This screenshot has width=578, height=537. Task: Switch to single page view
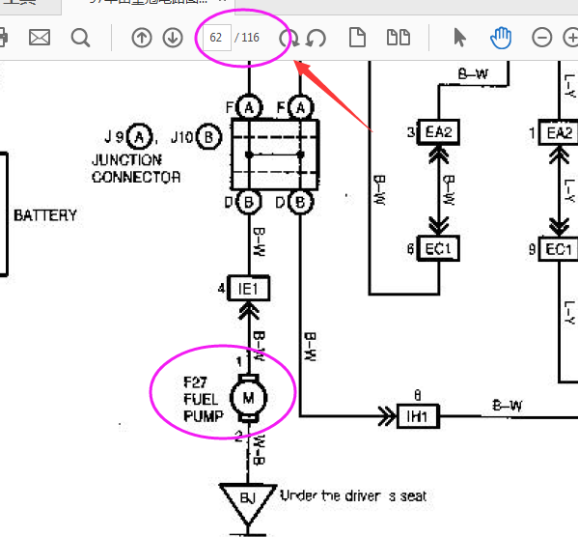point(357,38)
